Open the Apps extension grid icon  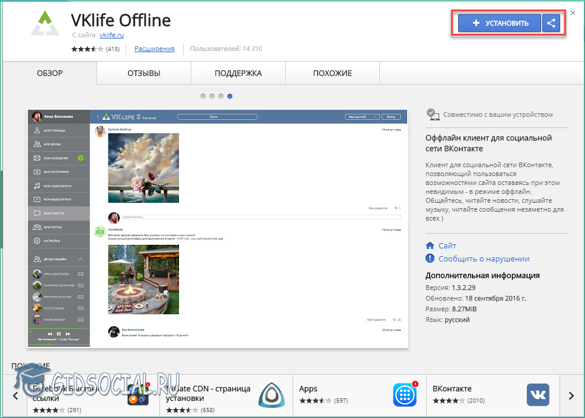pos(404,394)
